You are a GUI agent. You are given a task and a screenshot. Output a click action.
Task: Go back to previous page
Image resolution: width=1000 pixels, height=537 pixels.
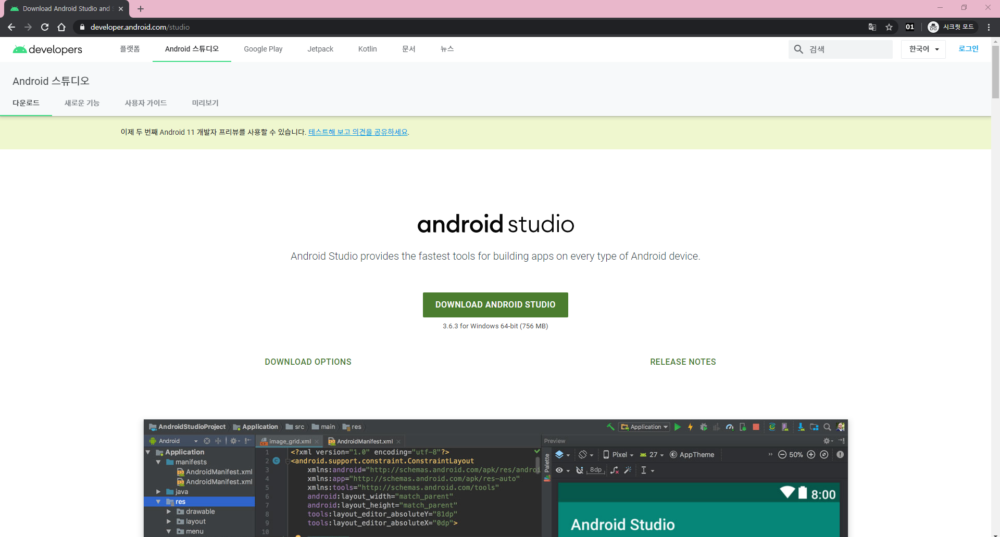11,27
